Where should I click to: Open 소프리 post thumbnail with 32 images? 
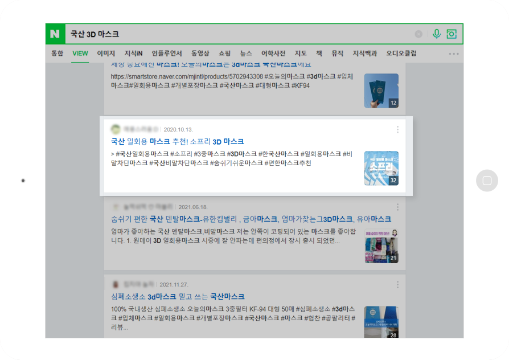(381, 168)
